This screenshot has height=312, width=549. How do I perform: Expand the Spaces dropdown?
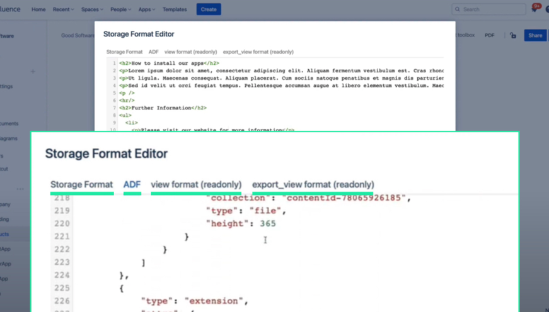(x=92, y=9)
